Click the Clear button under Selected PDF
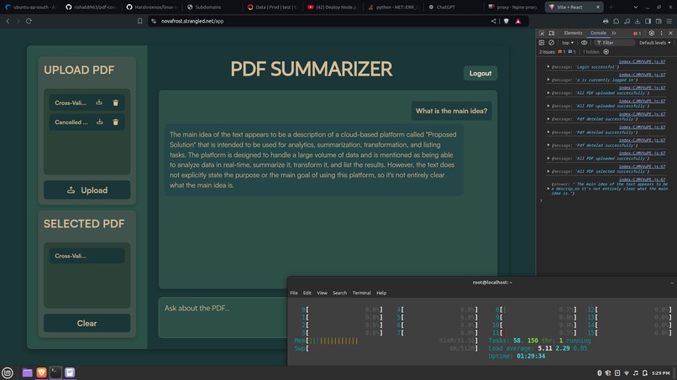 tap(87, 323)
